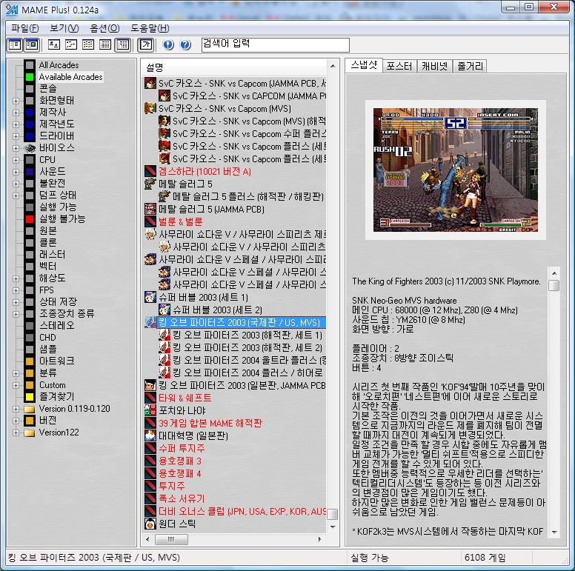The height and width of the screenshot is (571, 575).
Task: Expand the CPU tree node
Action: pyautogui.click(x=16, y=160)
